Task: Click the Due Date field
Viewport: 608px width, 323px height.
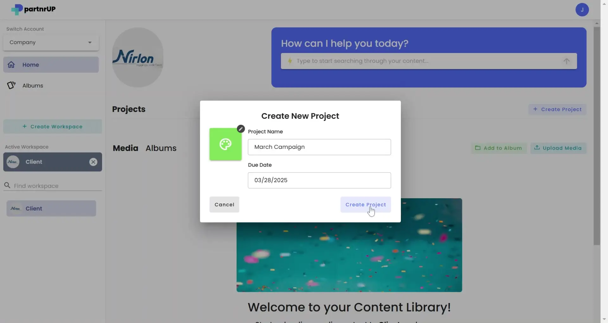Action: (319, 180)
